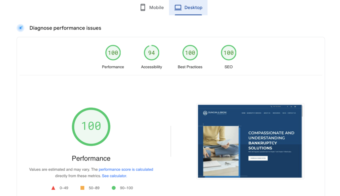
Task: Click the large Performance 100 gauge ring
Action: [x=91, y=127]
